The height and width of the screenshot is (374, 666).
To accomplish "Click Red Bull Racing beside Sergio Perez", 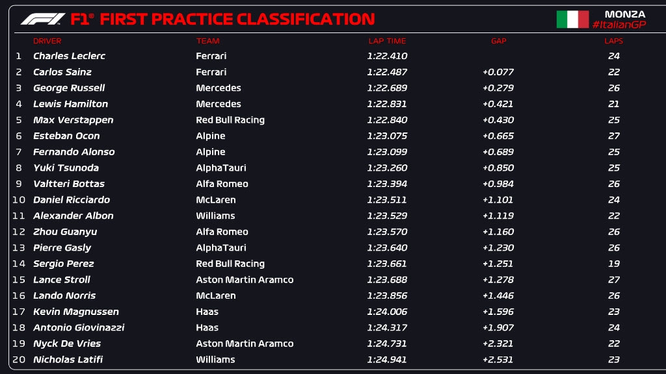I will (230, 264).
